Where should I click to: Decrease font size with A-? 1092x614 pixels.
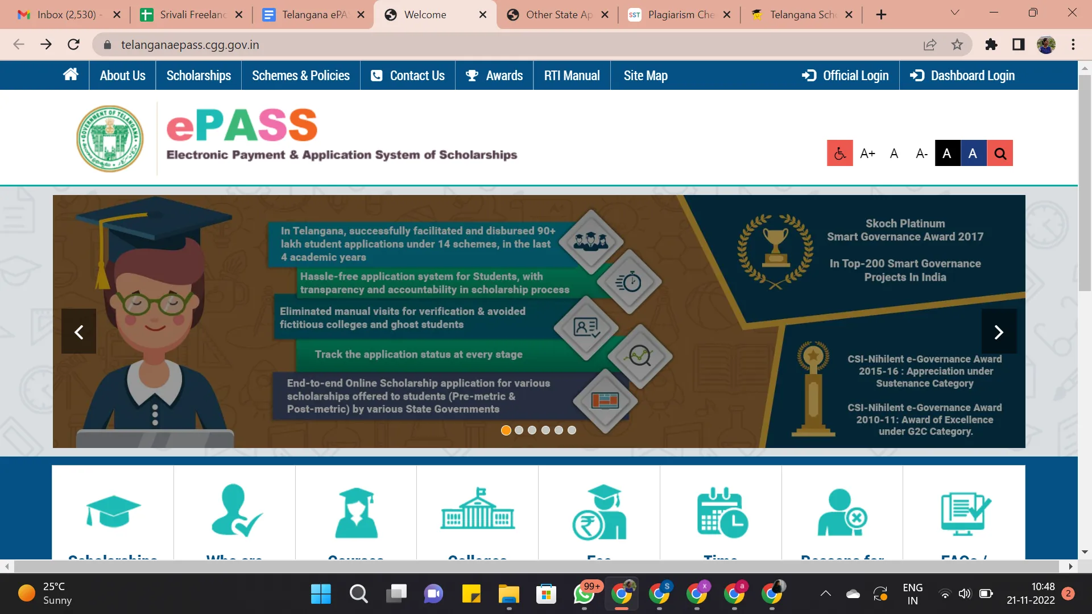921,153
